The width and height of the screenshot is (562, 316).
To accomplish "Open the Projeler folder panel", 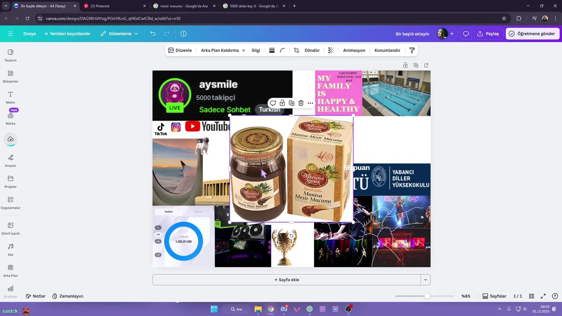I will [x=11, y=182].
